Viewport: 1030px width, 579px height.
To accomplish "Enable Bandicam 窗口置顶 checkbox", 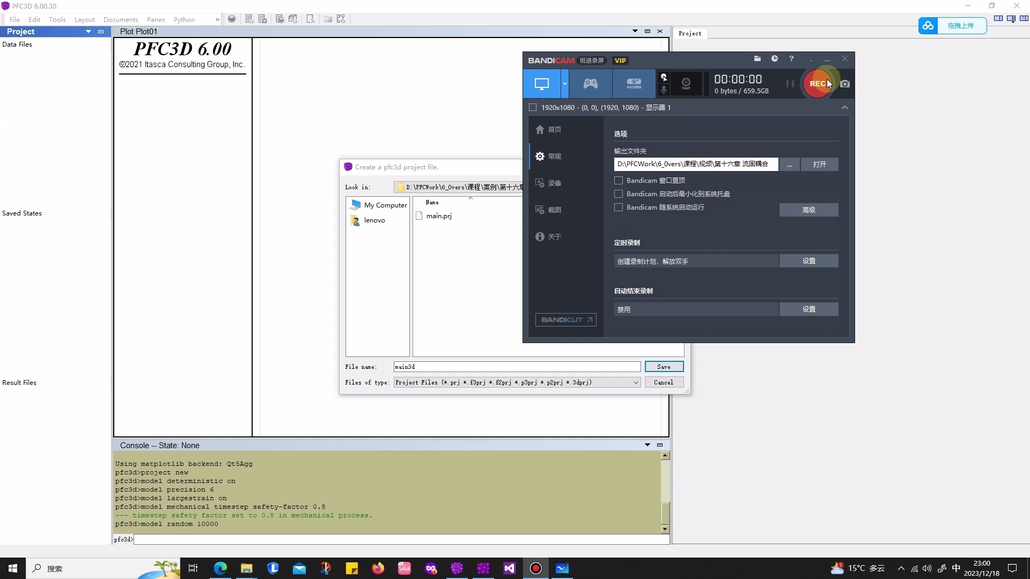I will [x=619, y=181].
